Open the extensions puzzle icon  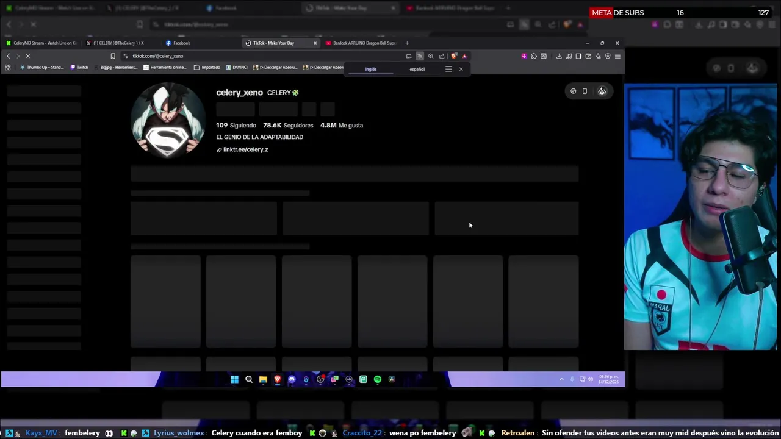(x=534, y=56)
